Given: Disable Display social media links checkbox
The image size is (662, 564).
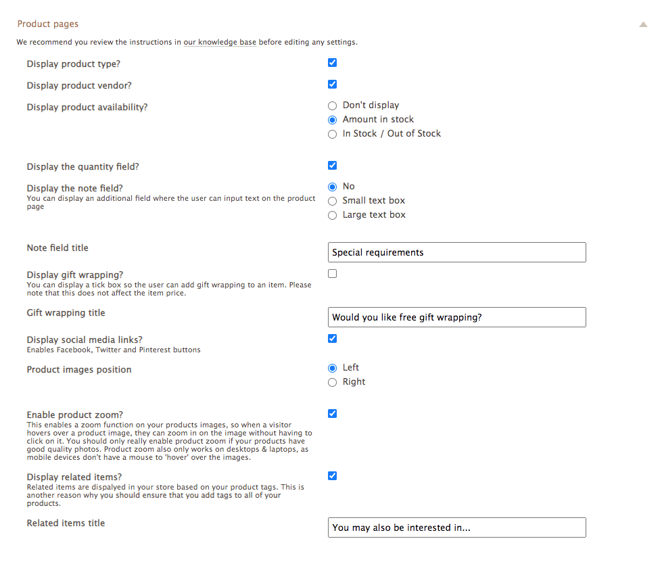Looking at the screenshot, I should [x=332, y=339].
